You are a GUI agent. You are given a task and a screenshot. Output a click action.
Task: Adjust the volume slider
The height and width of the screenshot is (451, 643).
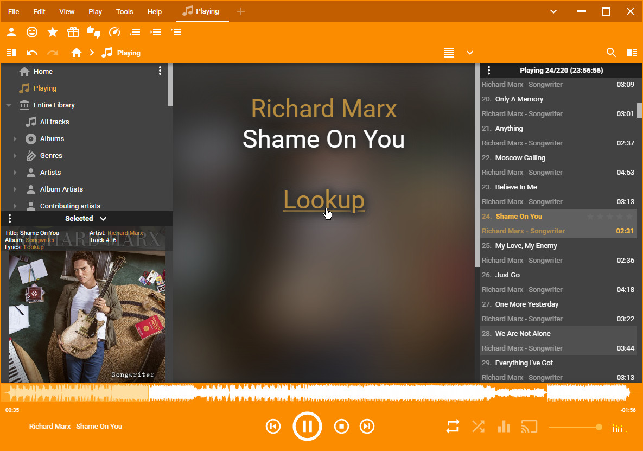tap(575, 427)
